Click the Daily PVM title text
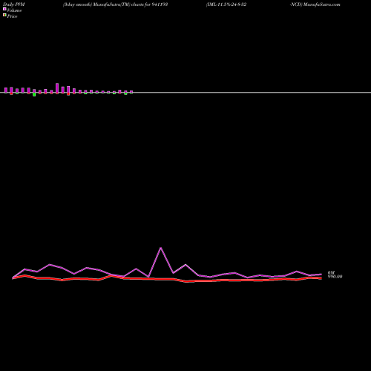The width and height of the screenshot is (371, 371). tap(14, 4)
